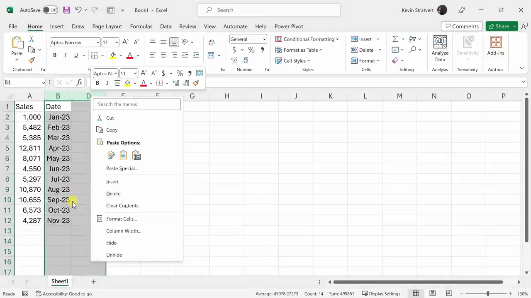531x298 pixels.
Task: Click the Format Painter brush icon in ribbon
Action: coord(32,60)
